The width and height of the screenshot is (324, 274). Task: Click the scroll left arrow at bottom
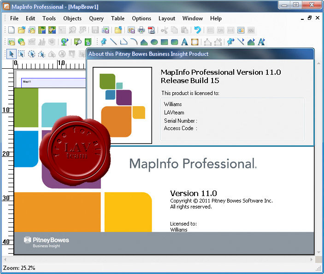pos(5,259)
